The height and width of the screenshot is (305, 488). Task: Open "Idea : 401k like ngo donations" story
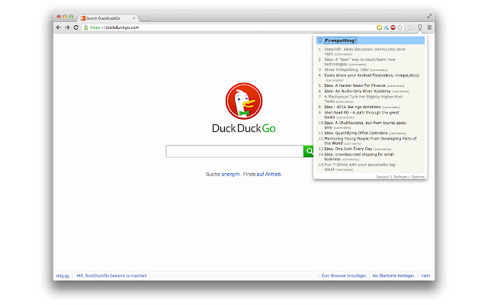[x=352, y=107]
